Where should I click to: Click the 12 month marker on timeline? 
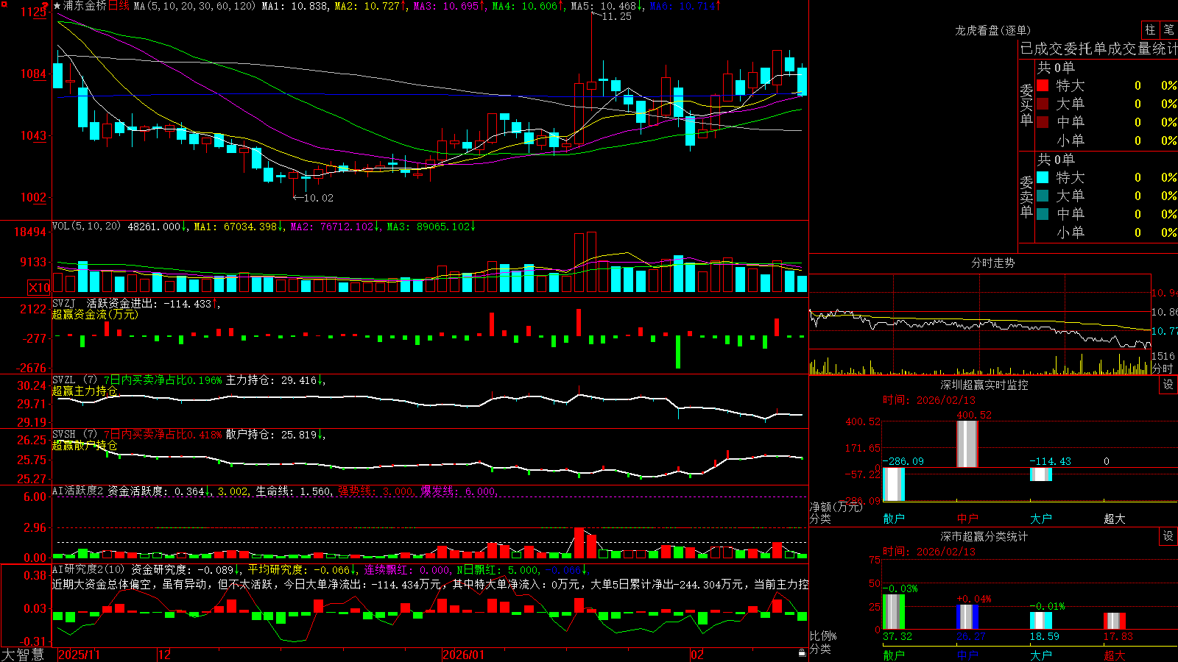[x=165, y=655]
